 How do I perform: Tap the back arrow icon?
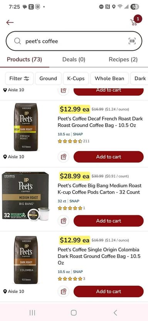click(x=10, y=22)
